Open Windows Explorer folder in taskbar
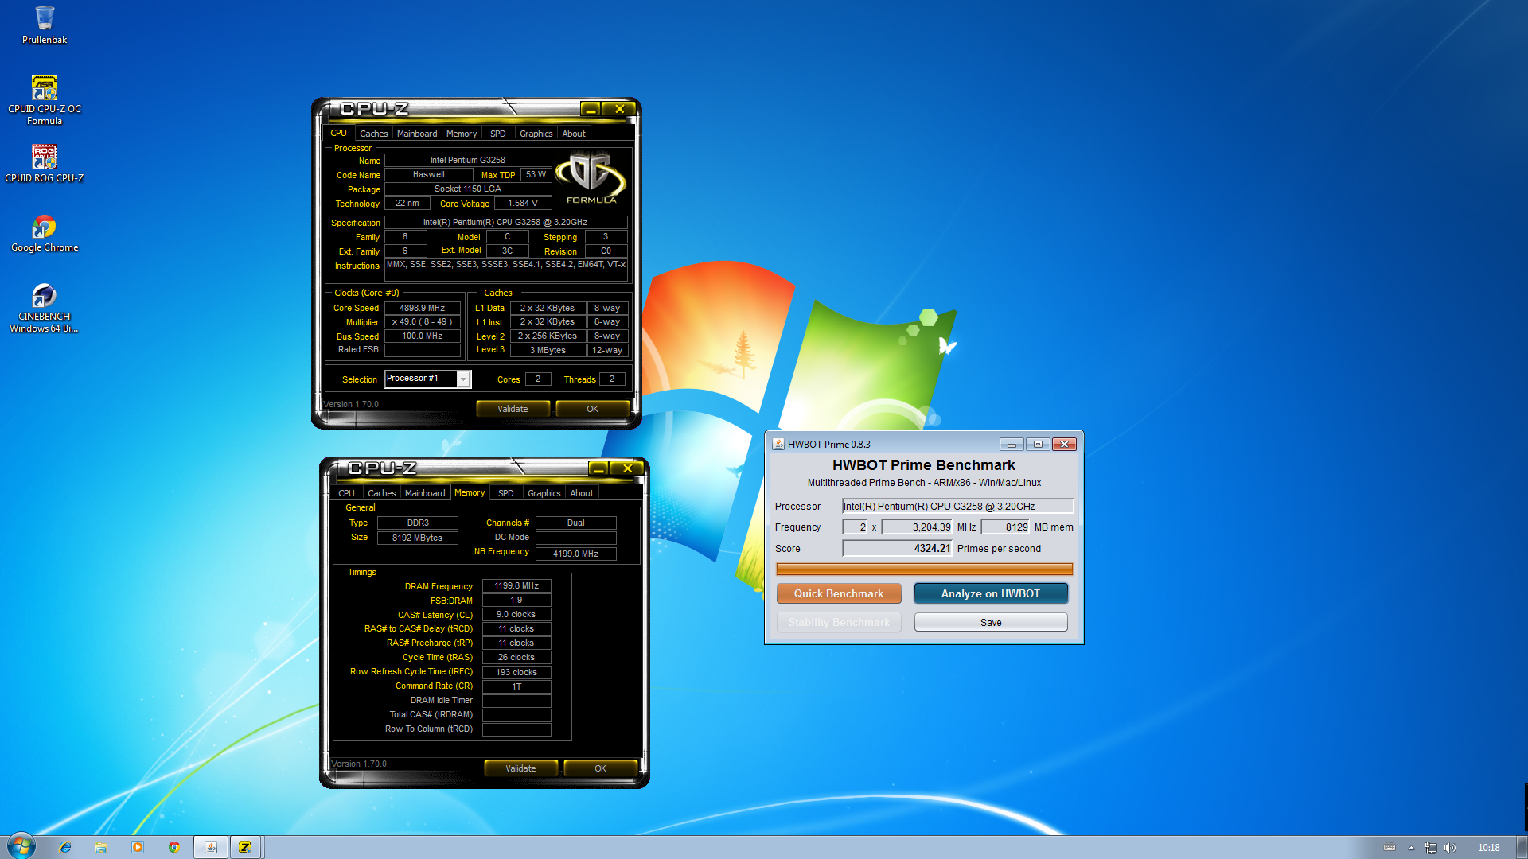Viewport: 1528px width, 859px height. 101,847
